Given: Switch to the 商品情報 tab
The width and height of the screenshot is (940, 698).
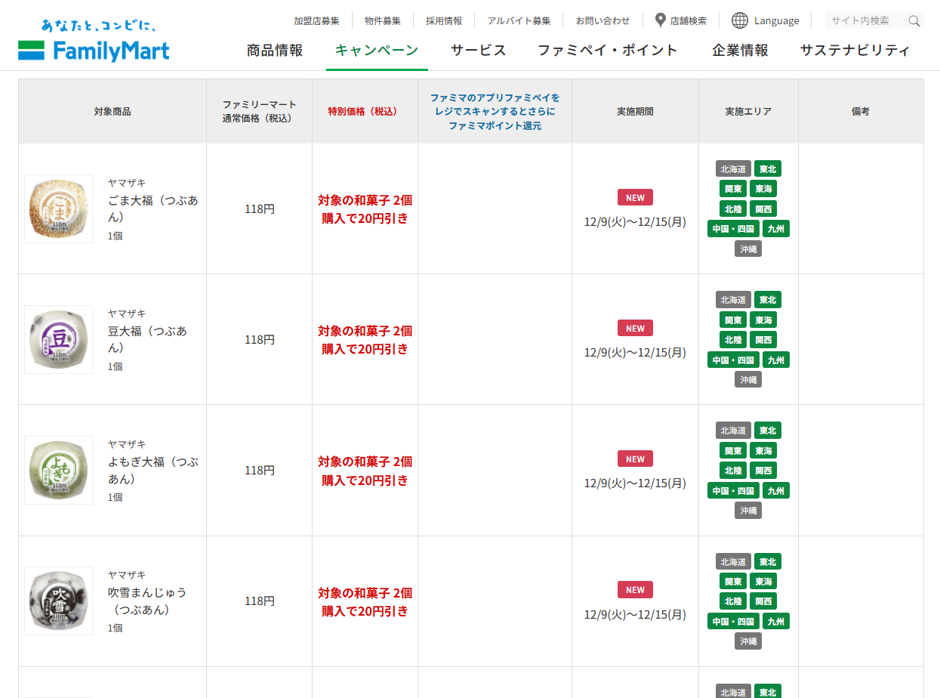Looking at the screenshot, I should point(273,49).
